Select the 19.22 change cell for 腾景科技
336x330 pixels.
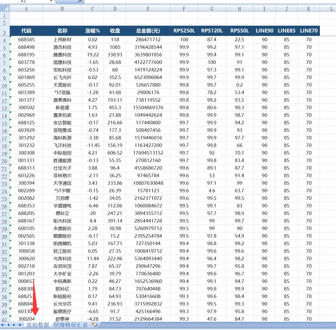tap(93, 55)
